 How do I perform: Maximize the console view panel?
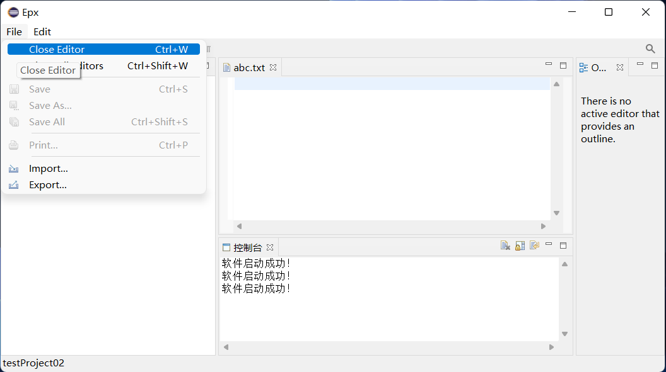pos(563,245)
